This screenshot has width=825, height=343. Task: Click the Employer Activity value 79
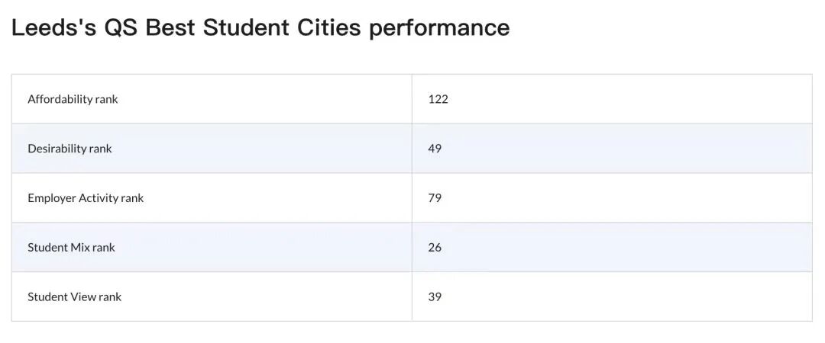[435, 198]
